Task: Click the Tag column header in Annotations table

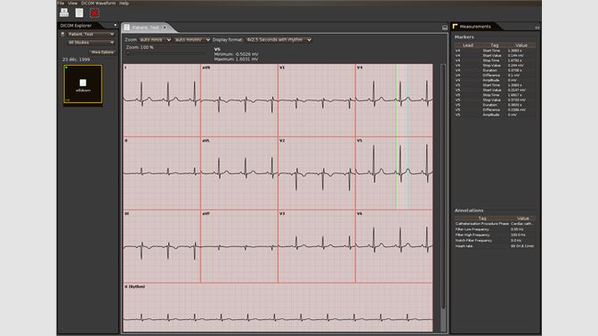Action: 482,219
